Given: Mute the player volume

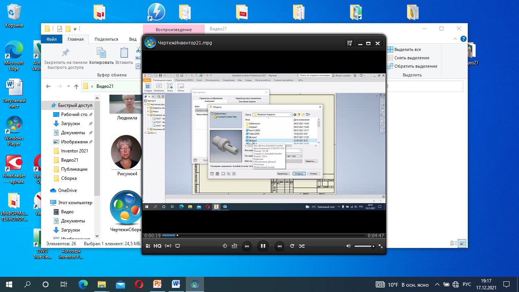Looking at the screenshot, I should tap(348, 246).
